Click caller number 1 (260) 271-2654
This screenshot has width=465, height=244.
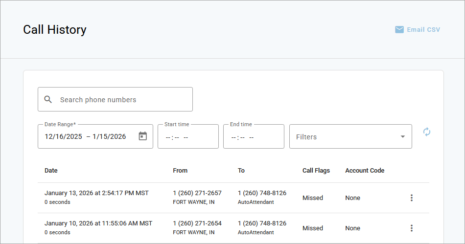pyautogui.click(x=197, y=223)
